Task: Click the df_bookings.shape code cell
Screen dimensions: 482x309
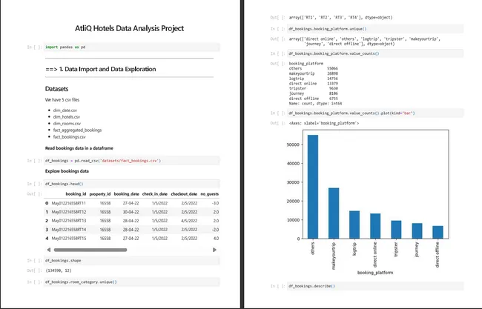Action: [131, 261]
